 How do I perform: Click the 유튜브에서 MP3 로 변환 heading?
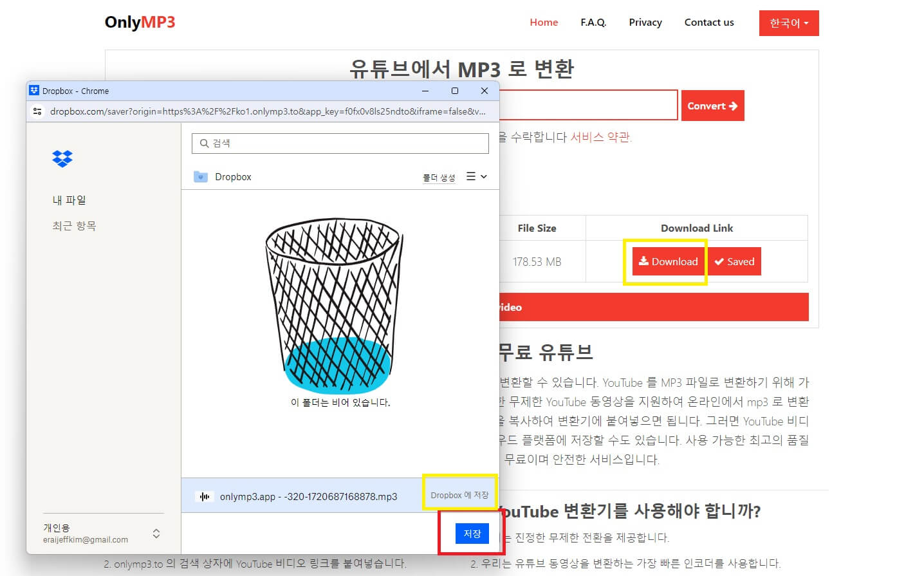[461, 68]
